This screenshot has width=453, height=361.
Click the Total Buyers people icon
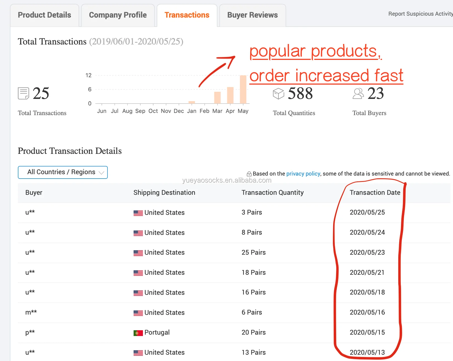(358, 93)
